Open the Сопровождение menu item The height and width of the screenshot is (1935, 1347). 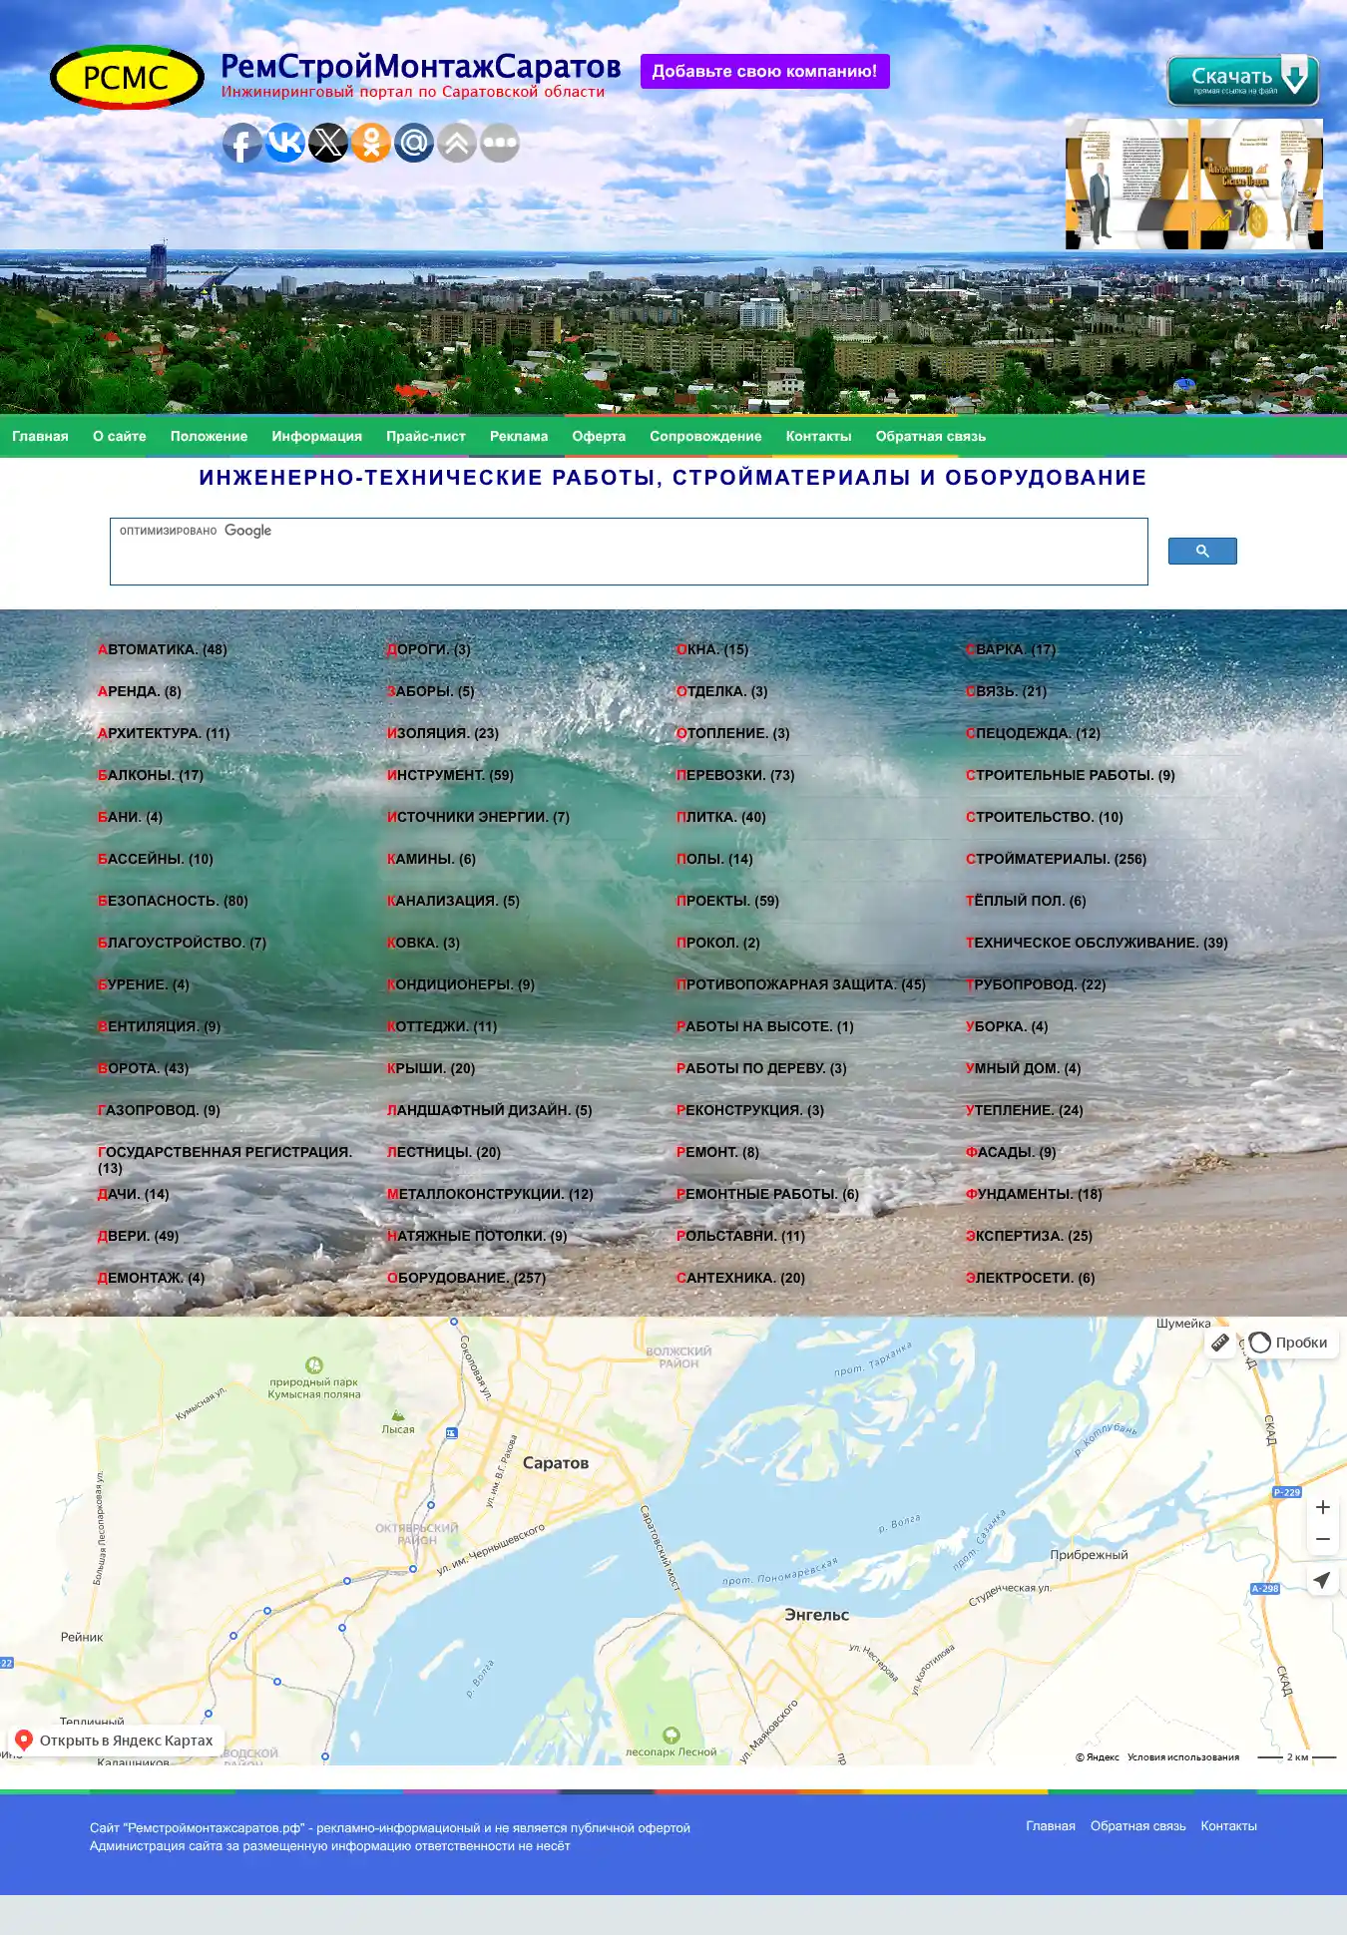[x=705, y=436]
